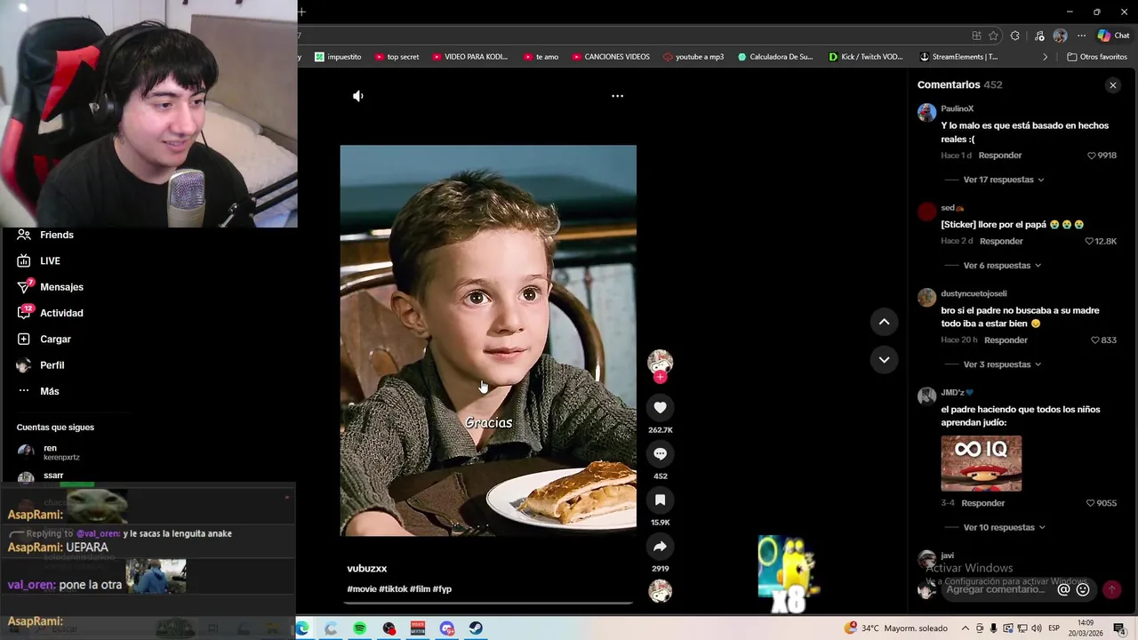The height and width of the screenshot is (640, 1138).
Task: Expand Ver 3 respuestas
Action: tap(1002, 364)
